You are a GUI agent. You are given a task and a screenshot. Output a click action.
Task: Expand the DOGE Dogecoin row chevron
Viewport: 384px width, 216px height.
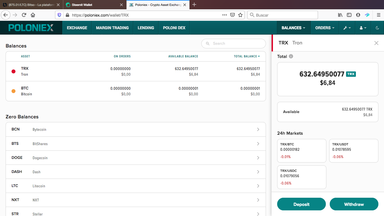(x=258, y=158)
